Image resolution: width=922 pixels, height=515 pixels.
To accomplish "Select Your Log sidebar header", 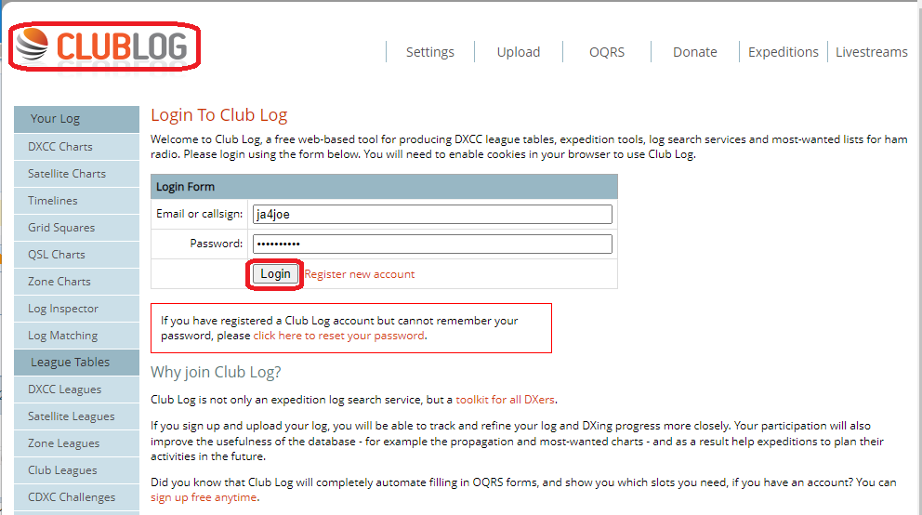I will tap(76, 119).
